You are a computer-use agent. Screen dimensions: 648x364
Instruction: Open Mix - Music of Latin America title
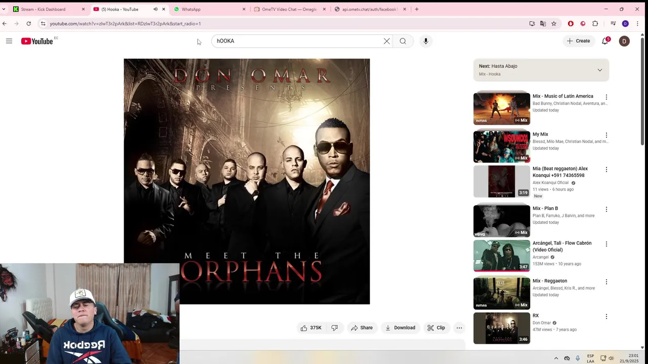click(x=563, y=96)
